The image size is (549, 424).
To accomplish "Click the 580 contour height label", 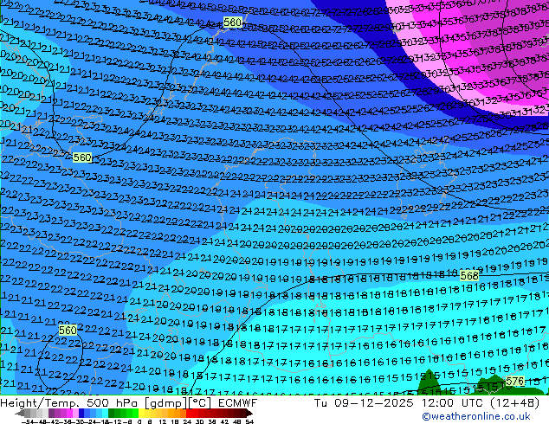I will (x=232, y=22).
